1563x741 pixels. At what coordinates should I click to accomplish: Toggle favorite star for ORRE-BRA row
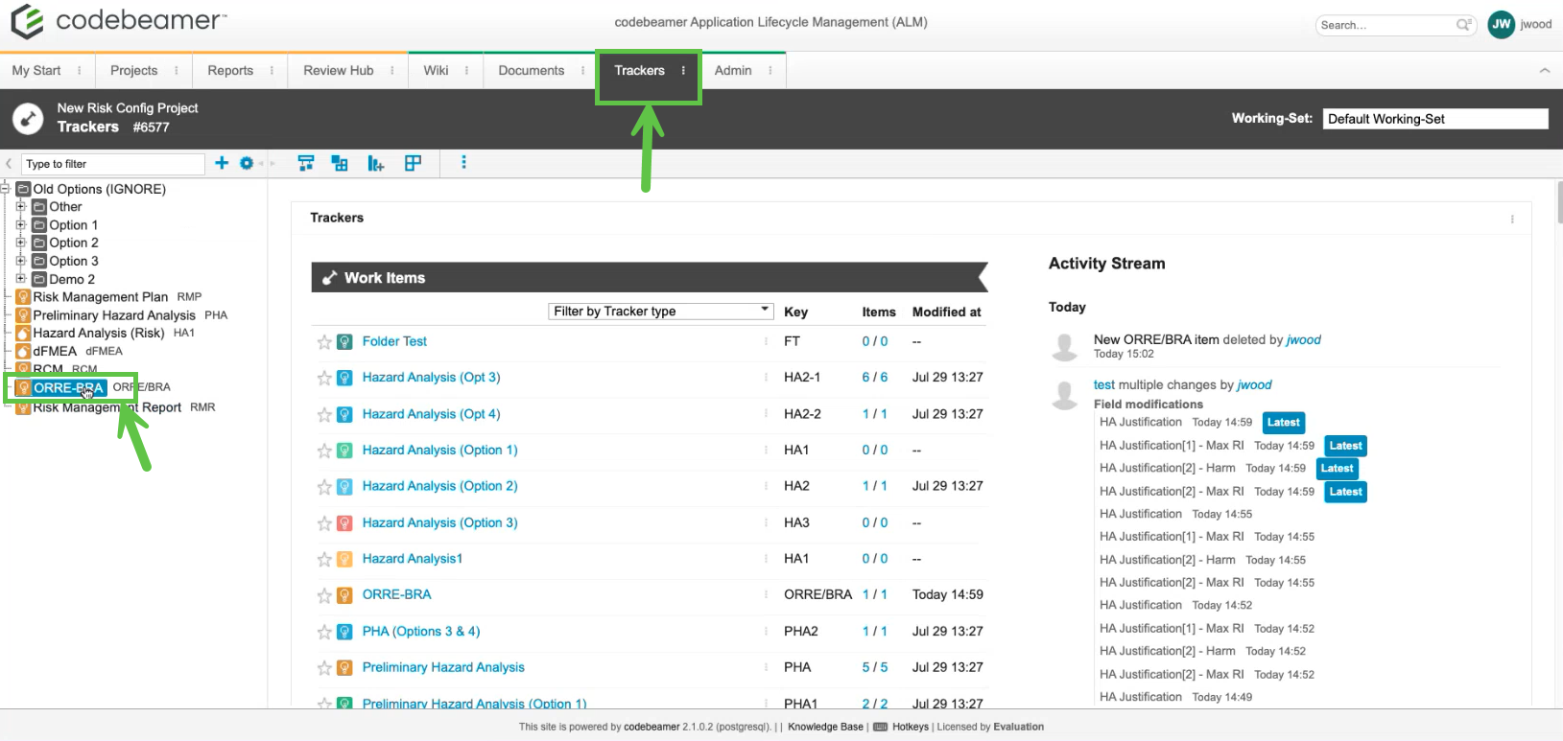324,595
